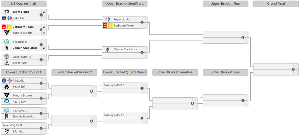Click the Team Liquid logo in quarterfinals
Viewport: 300px width, 136px height.
click(x=6, y=12)
